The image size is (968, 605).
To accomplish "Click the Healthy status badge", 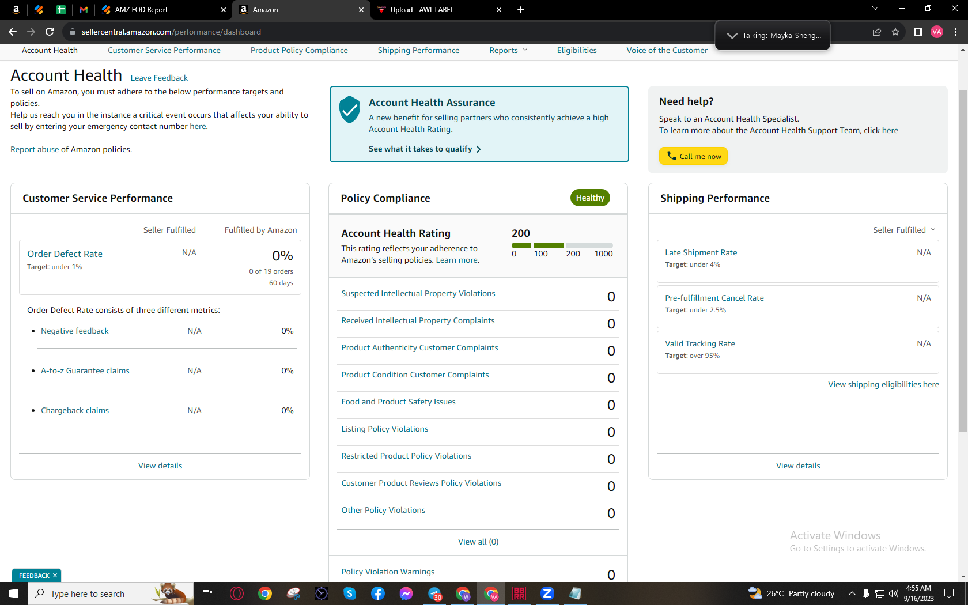I will click(x=590, y=198).
